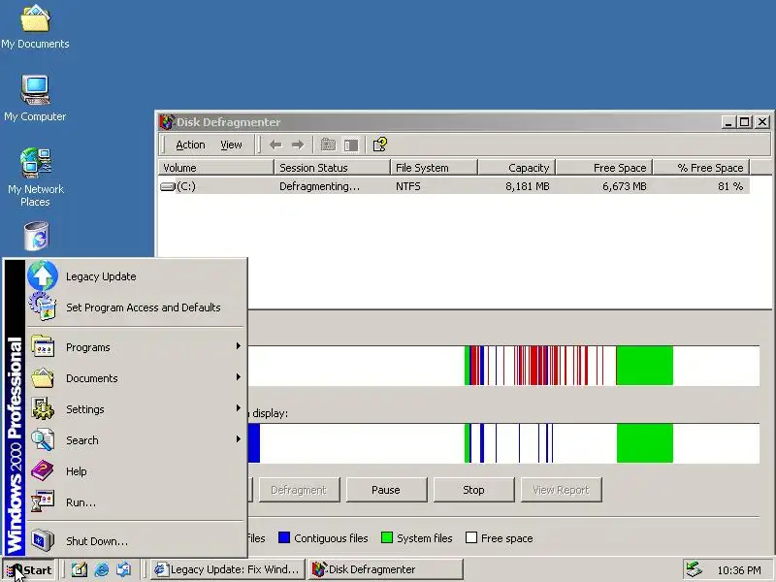Click the disabled Defragment button
Image resolution: width=776 pixels, height=582 pixels.
click(299, 490)
